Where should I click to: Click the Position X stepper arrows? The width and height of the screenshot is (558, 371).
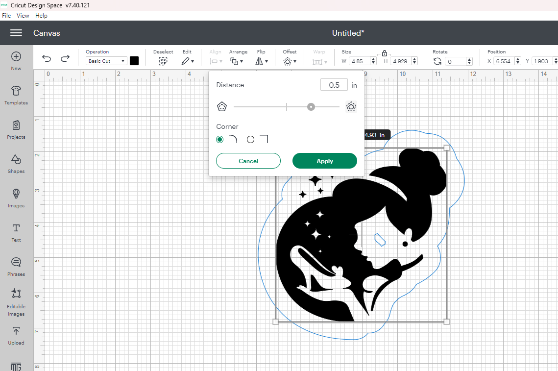click(518, 61)
